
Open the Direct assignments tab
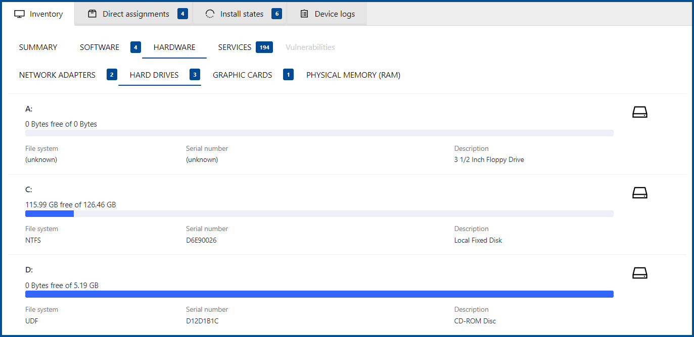point(135,14)
